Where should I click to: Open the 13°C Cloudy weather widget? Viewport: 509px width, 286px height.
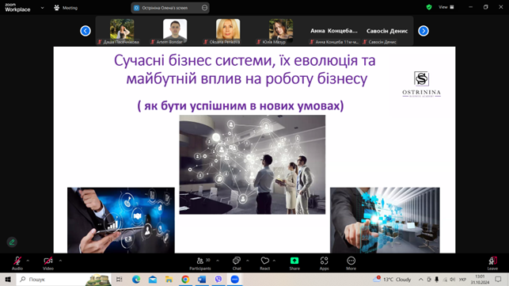click(x=392, y=280)
